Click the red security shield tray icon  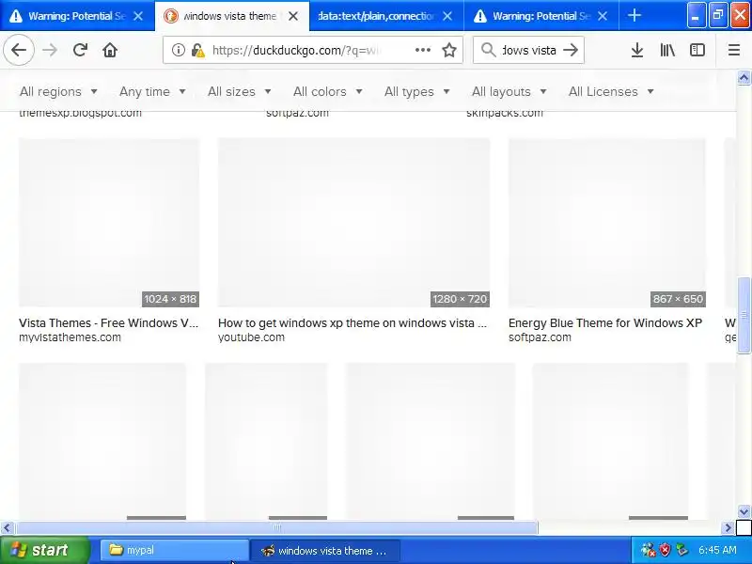point(665,550)
